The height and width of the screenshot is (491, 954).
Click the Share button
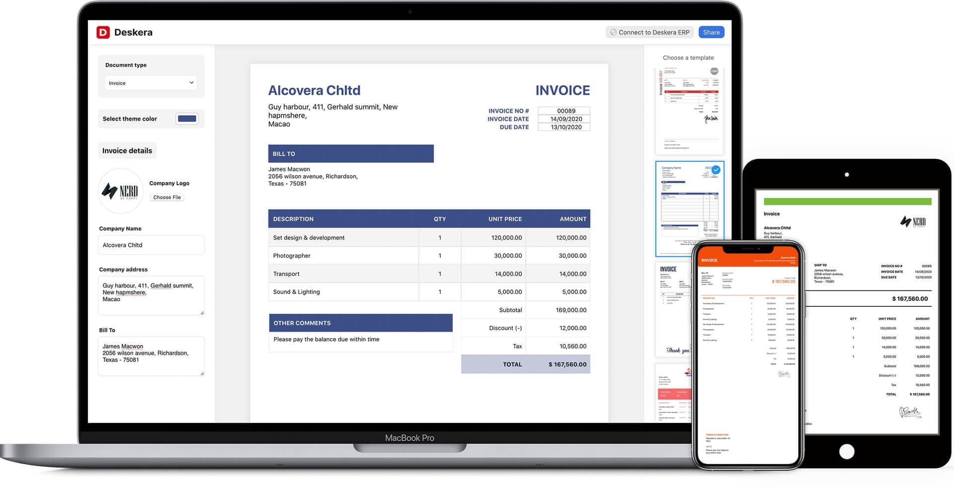click(711, 32)
